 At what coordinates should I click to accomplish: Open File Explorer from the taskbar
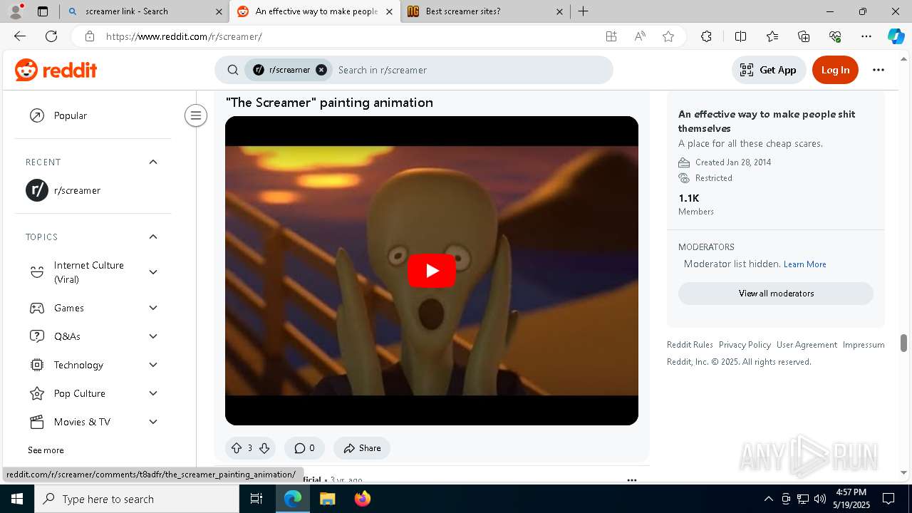click(x=328, y=499)
